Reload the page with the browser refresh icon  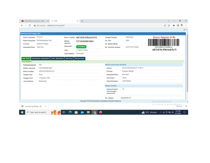[30, 26]
